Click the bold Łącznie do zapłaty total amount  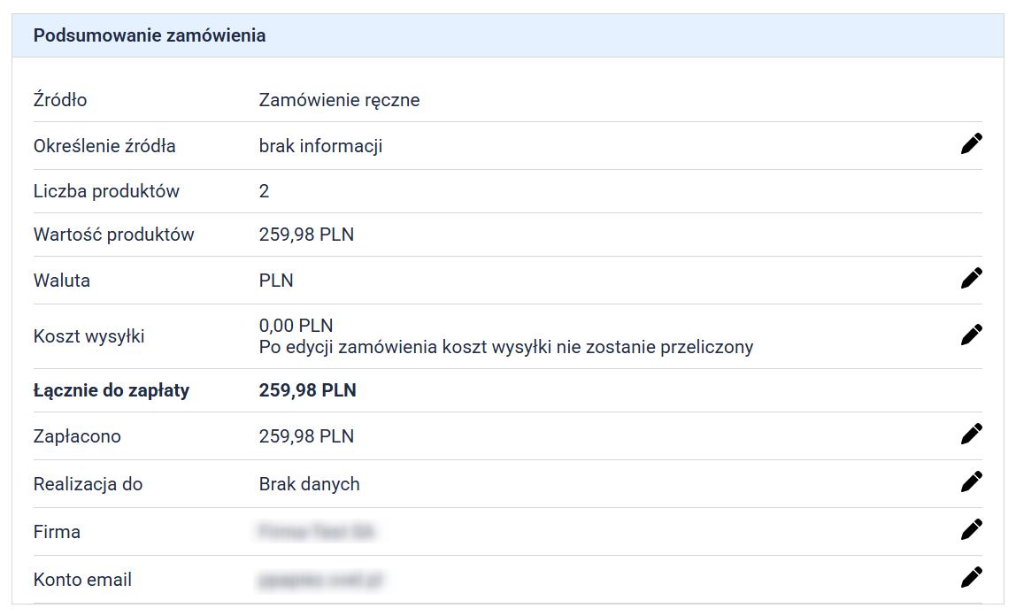307,390
